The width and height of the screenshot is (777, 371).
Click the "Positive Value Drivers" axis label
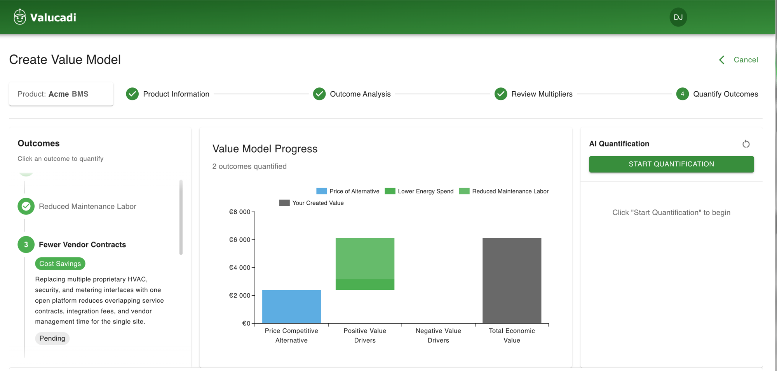click(x=365, y=336)
